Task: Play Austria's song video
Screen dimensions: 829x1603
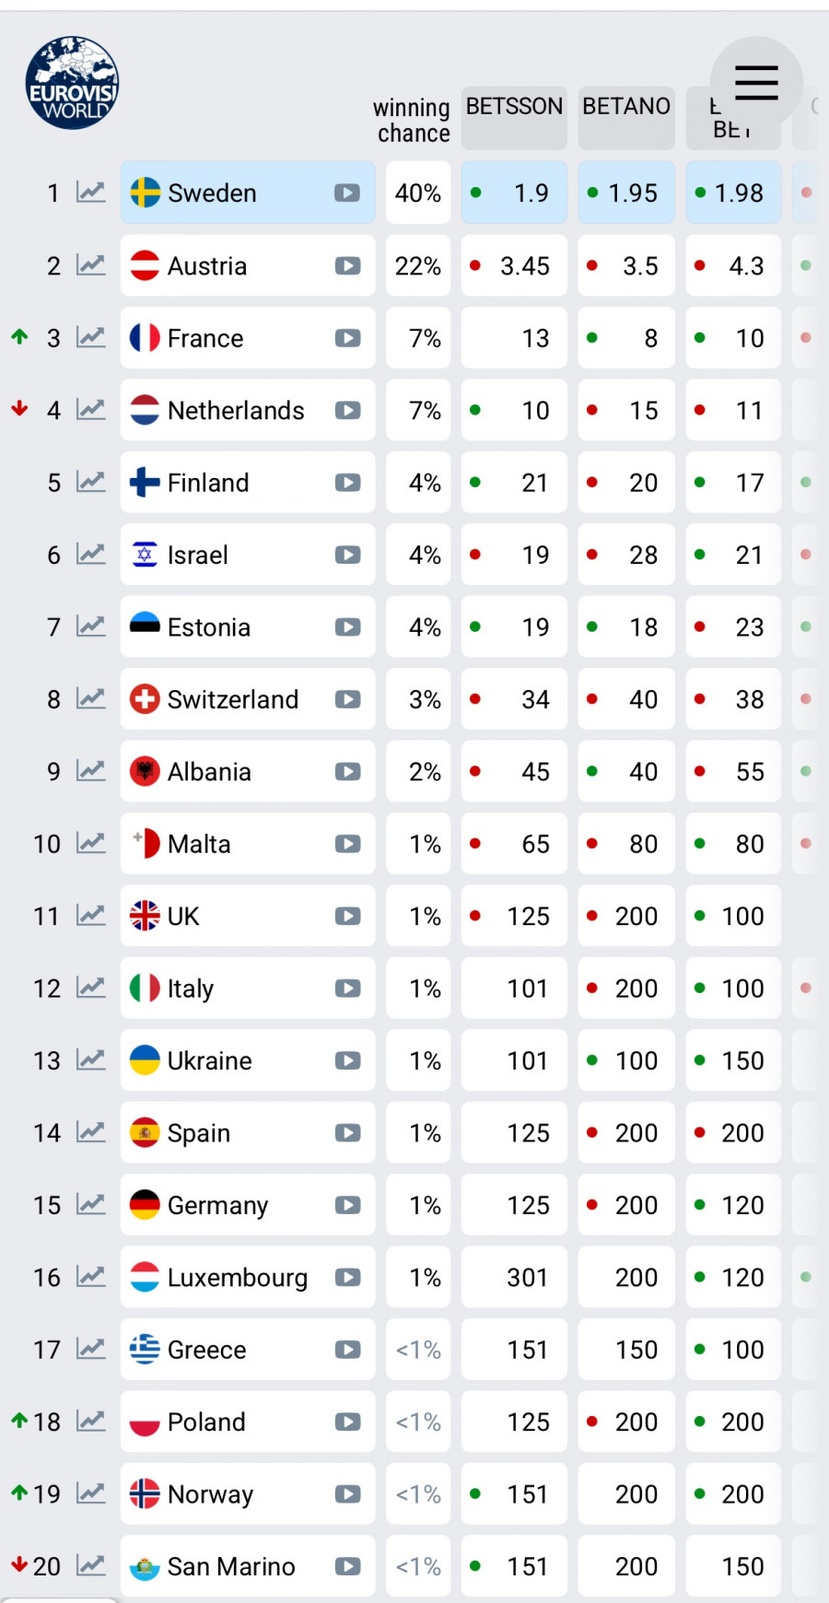Action: pos(347,265)
